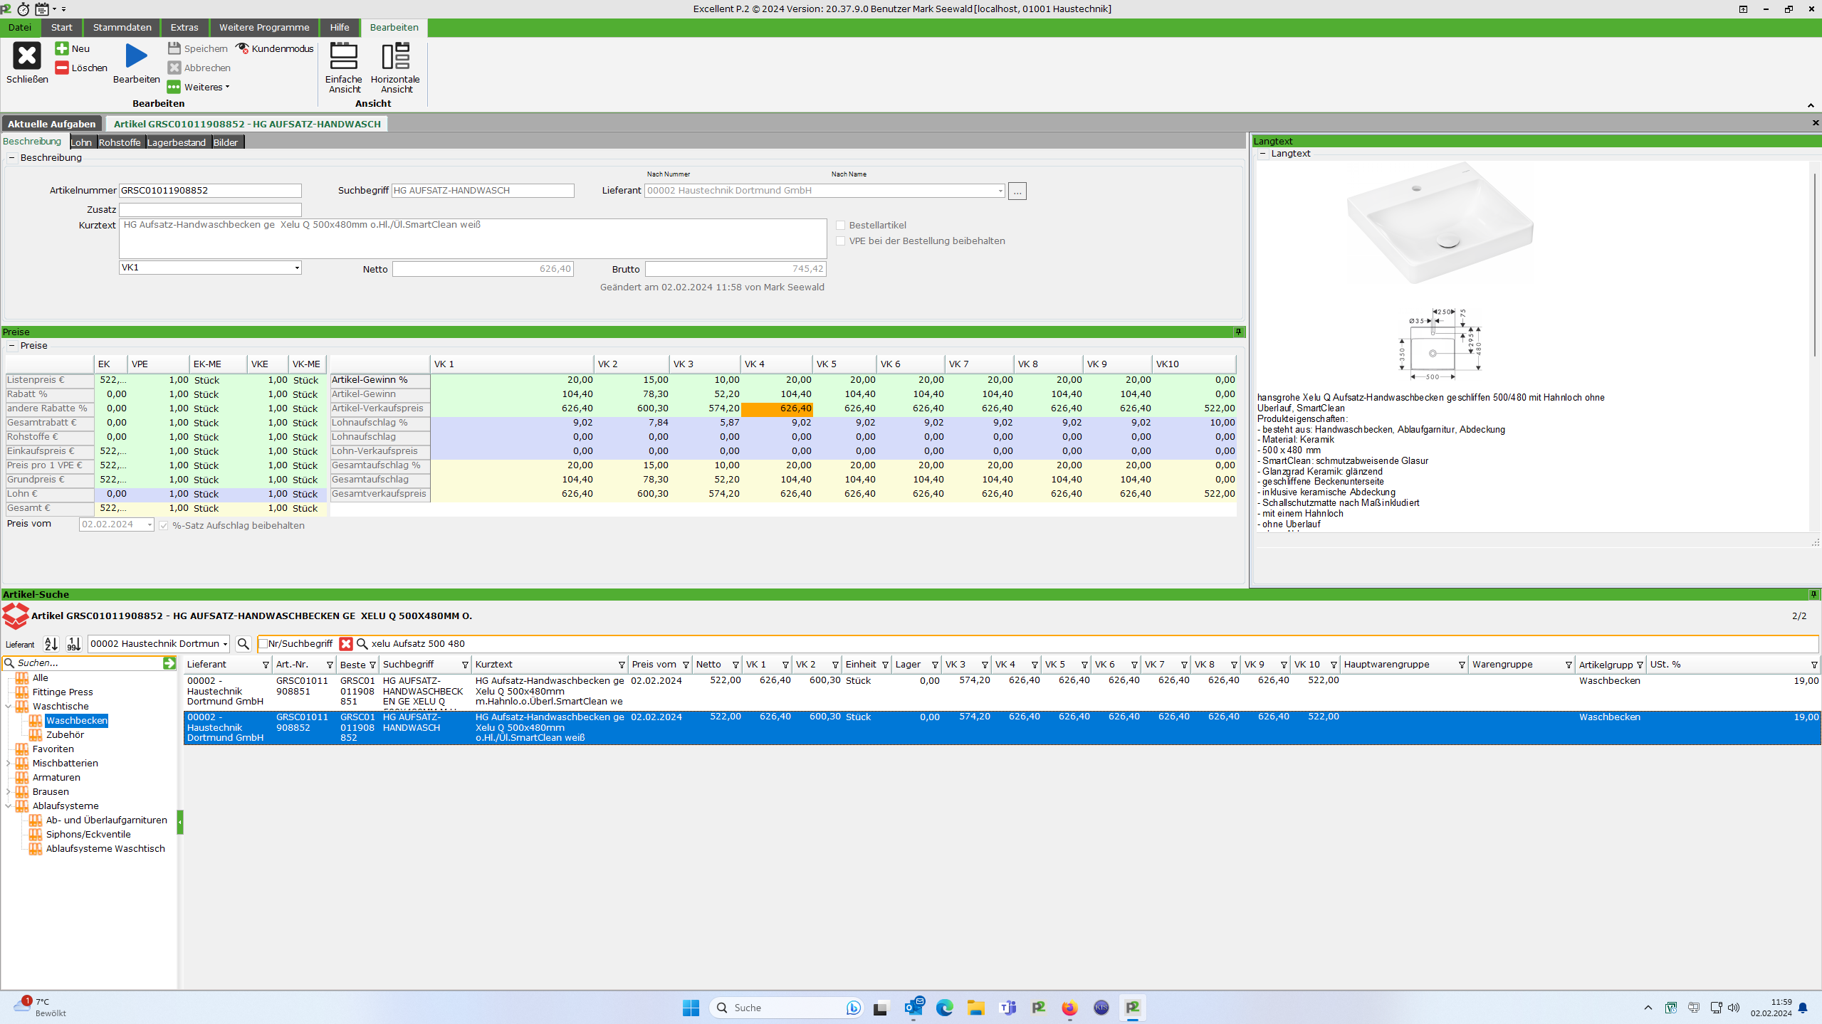Screen dimensions: 1822x1024
Task: Switch to the Lohn tab
Action: (81, 142)
